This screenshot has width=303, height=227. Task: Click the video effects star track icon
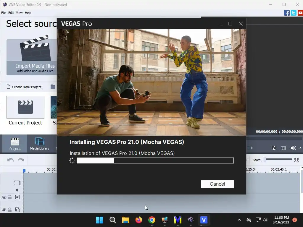coord(17,197)
